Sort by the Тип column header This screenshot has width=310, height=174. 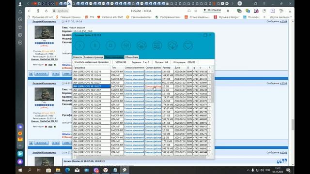coord(117,68)
